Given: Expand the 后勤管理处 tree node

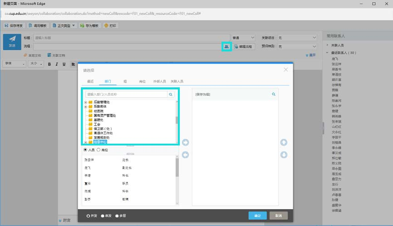Looking at the screenshot, I should point(85,102).
